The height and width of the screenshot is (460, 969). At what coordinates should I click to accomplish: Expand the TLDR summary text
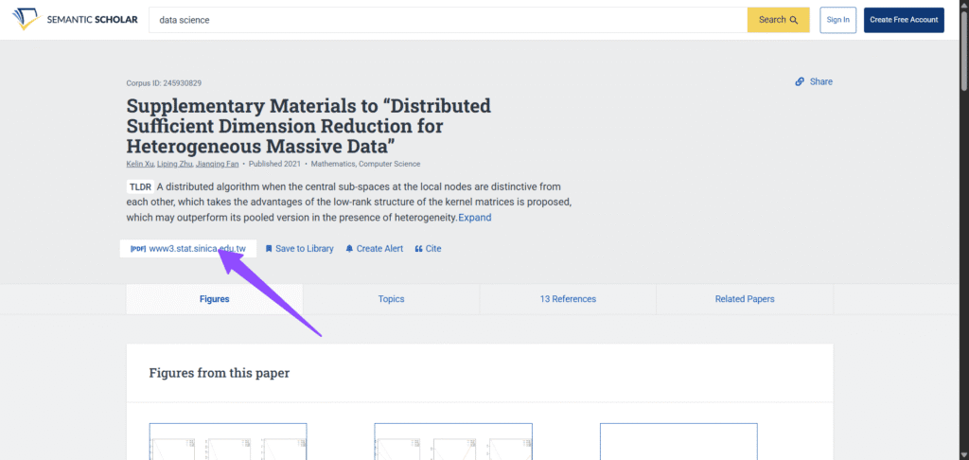(475, 218)
